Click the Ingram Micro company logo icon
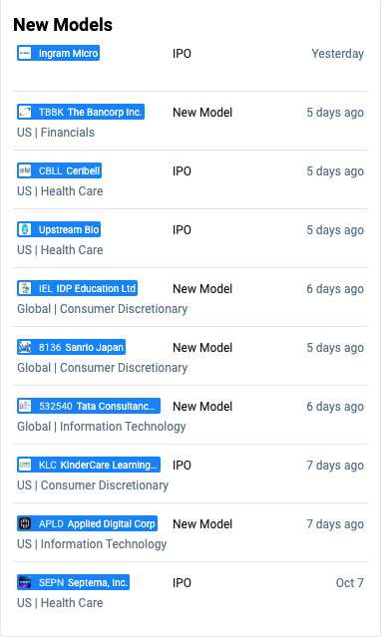This screenshot has height=637, width=382. [x=25, y=53]
